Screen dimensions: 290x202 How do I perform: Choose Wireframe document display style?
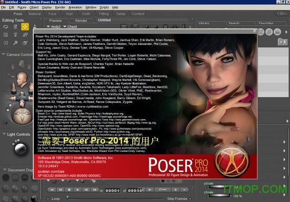point(25,177)
